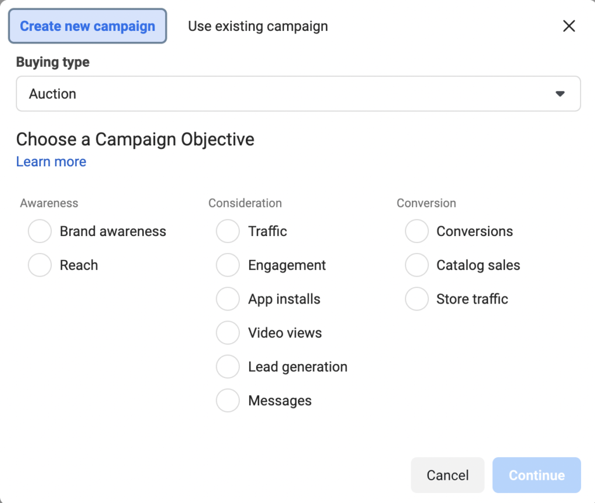Select the Brand awareness objective
This screenshot has height=503, width=595.
40,231
